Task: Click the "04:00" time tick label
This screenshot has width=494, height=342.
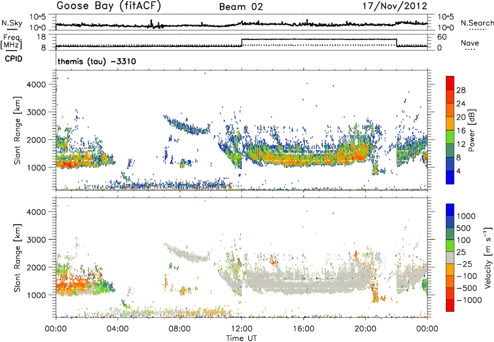Action: [117, 329]
